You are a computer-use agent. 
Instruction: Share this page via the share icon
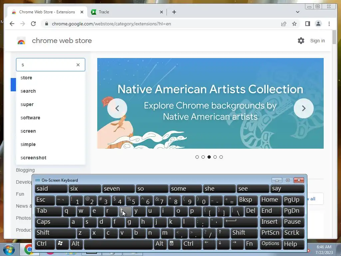pyautogui.click(x=284, y=24)
